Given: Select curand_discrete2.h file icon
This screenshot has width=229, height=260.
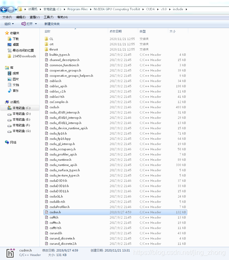Looking at the screenshot, I should [x=47, y=243].
